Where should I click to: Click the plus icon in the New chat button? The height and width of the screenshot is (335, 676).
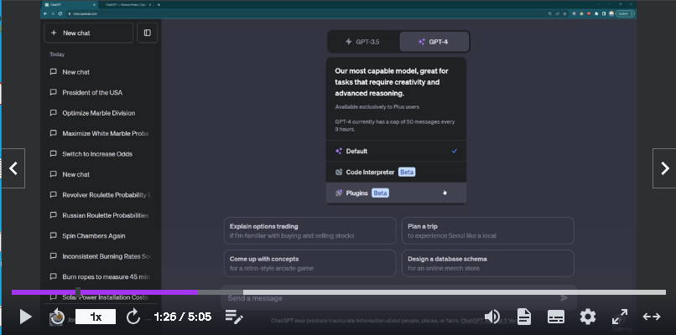[x=54, y=33]
